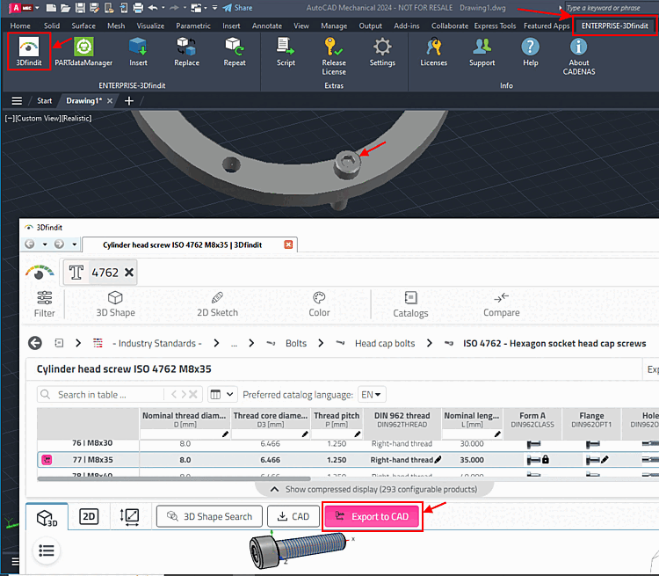Open the Filter panel in 3Dfindit
Image resolution: width=659 pixels, height=576 pixels.
click(45, 303)
